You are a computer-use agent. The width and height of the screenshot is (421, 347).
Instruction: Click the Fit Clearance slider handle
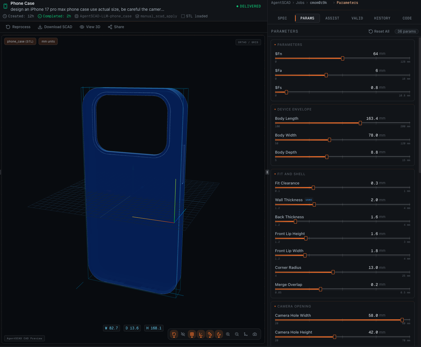[313, 188]
